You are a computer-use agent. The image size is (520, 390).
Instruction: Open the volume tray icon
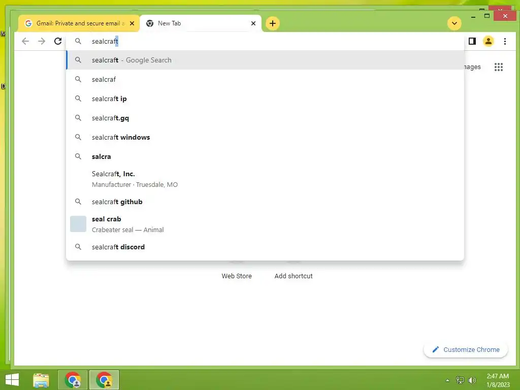tap(472, 380)
